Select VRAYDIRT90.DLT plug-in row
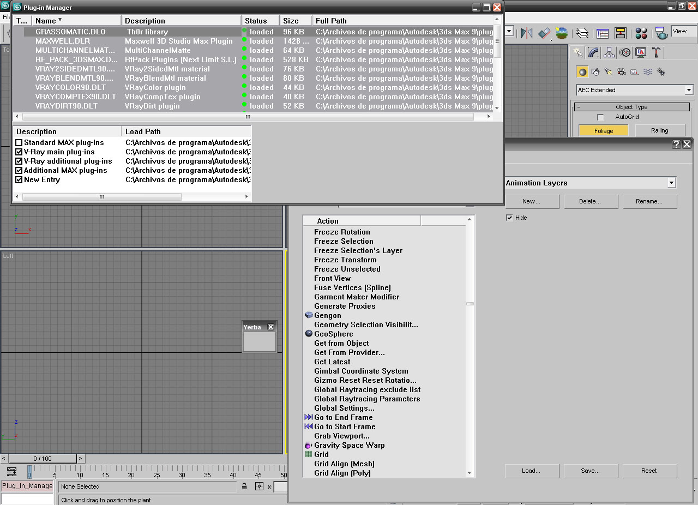 click(253, 106)
